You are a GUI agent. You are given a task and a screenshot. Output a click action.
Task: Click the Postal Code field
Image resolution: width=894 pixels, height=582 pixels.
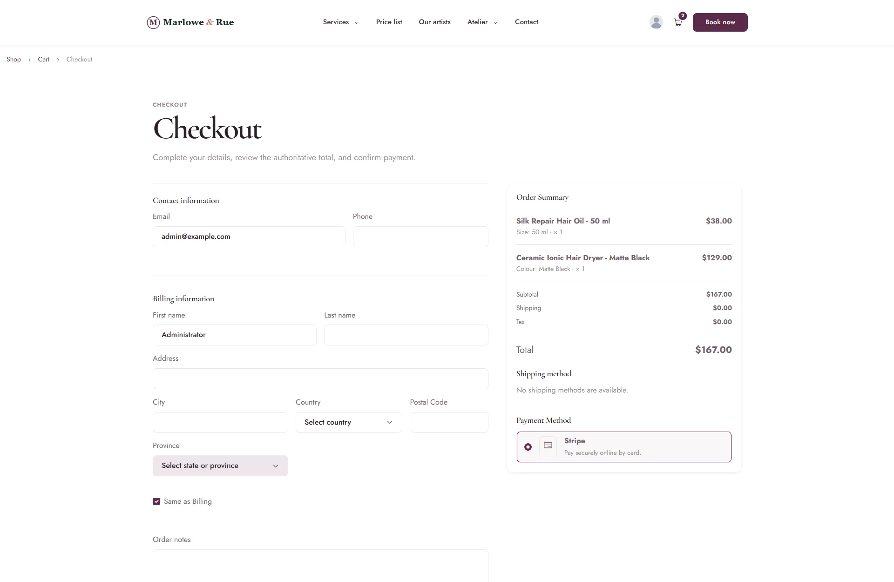[449, 422]
